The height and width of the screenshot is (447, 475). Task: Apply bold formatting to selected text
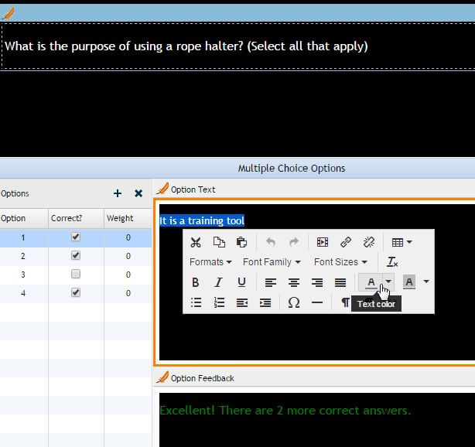coord(196,282)
